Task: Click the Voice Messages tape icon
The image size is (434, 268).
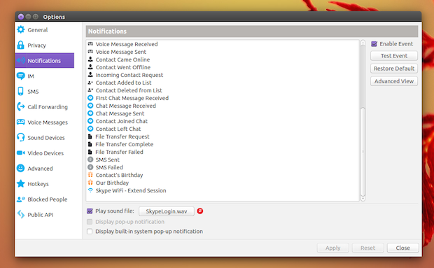Action: click(x=21, y=122)
